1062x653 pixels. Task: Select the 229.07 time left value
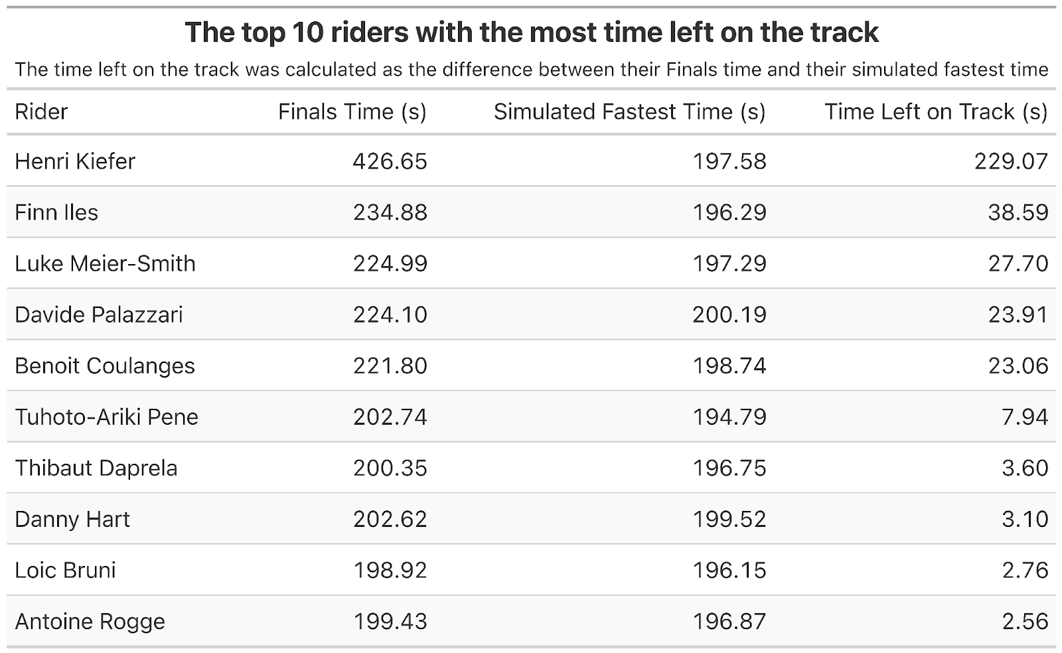[1011, 161]
